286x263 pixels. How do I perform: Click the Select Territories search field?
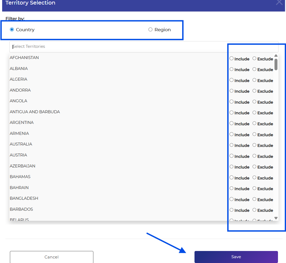click(118, 46)
